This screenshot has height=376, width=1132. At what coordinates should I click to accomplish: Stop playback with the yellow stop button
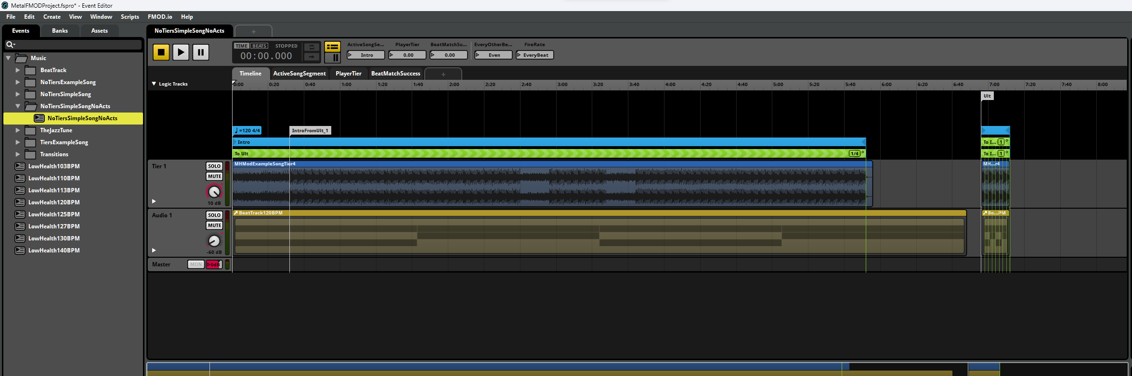tap(161, 52)
